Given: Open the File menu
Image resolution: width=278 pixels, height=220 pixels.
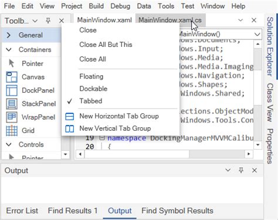Looking at the screenshot, I should point(9,6).
